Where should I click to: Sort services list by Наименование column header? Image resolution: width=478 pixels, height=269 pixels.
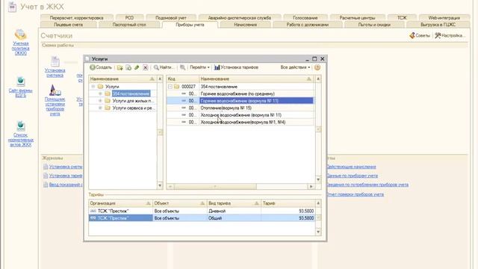(256, 79)
